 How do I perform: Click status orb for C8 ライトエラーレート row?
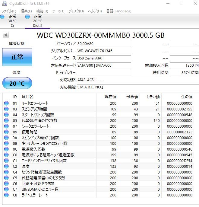(6, 195)
